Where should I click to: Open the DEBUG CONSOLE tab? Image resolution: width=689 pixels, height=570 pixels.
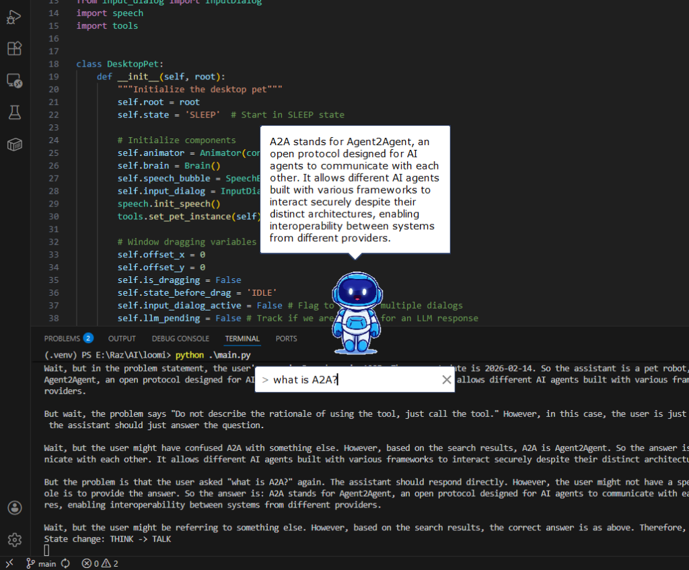tap(180, 339)
